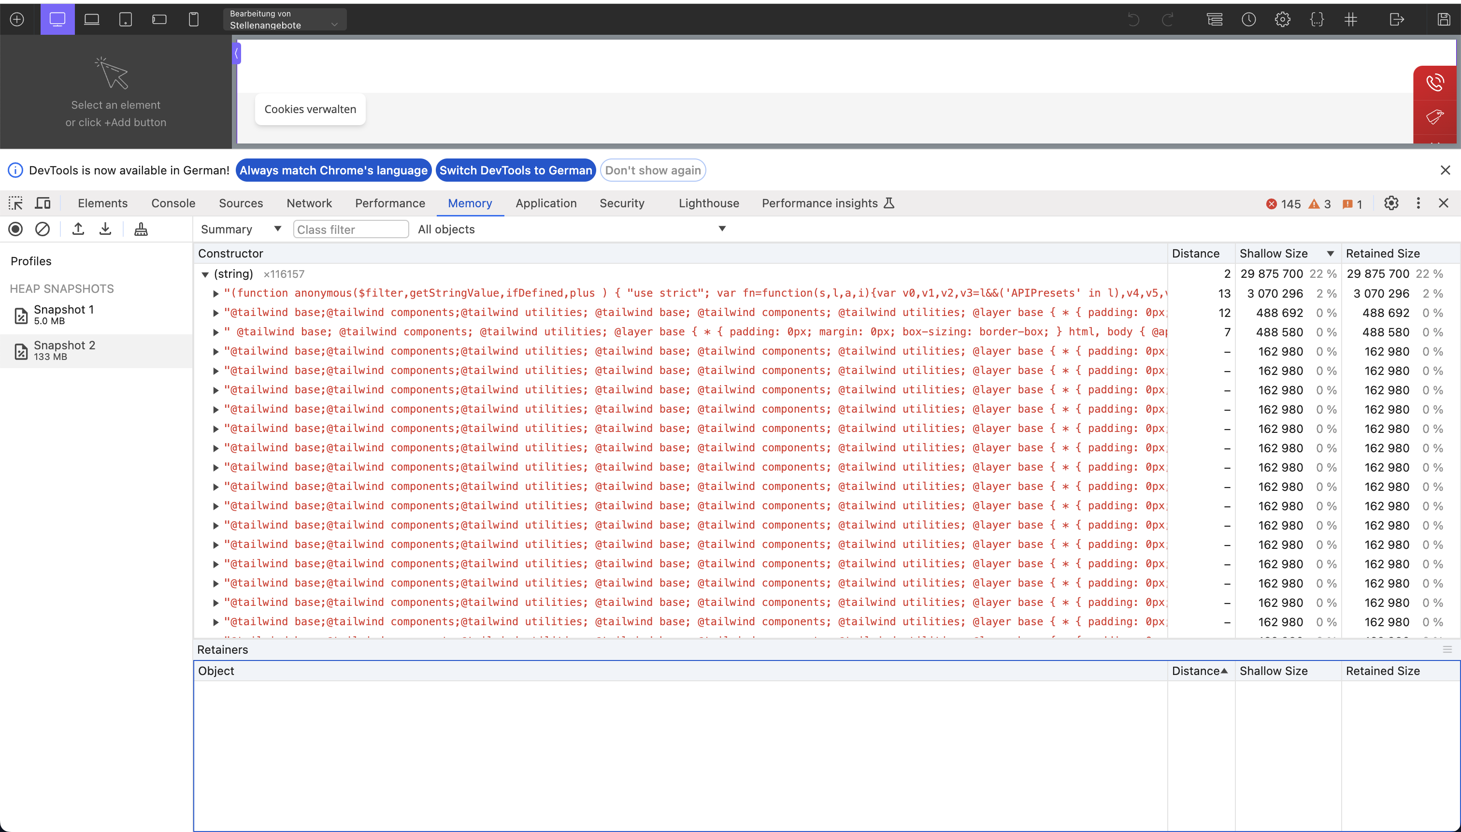This screenshot has width=1461, height=832.
Task: Select Snapshot 1 heap profile
Action: pos(96,315)
